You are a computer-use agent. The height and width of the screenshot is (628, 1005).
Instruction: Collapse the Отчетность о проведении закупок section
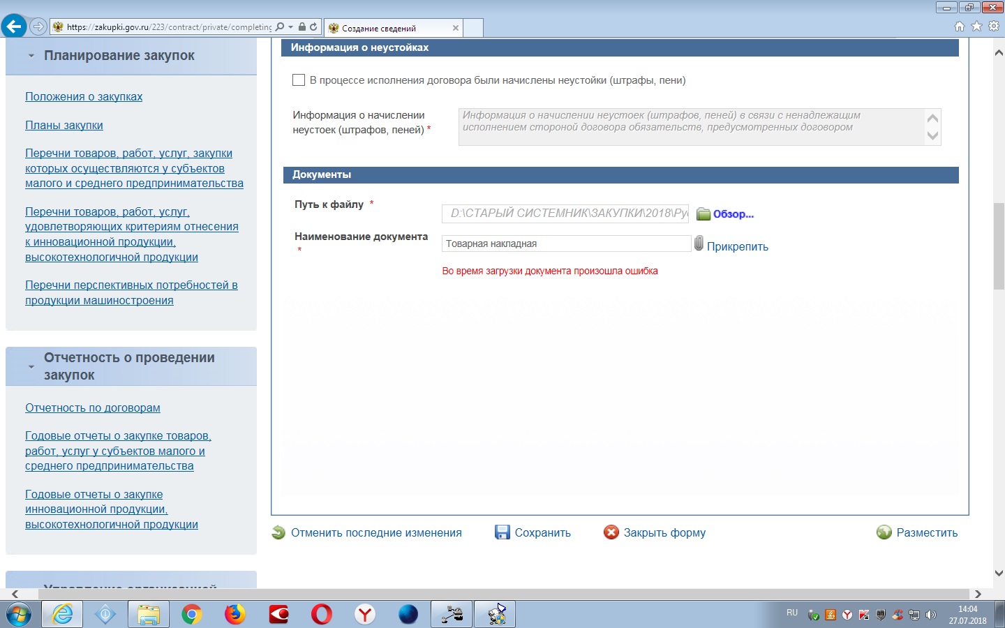31,366
